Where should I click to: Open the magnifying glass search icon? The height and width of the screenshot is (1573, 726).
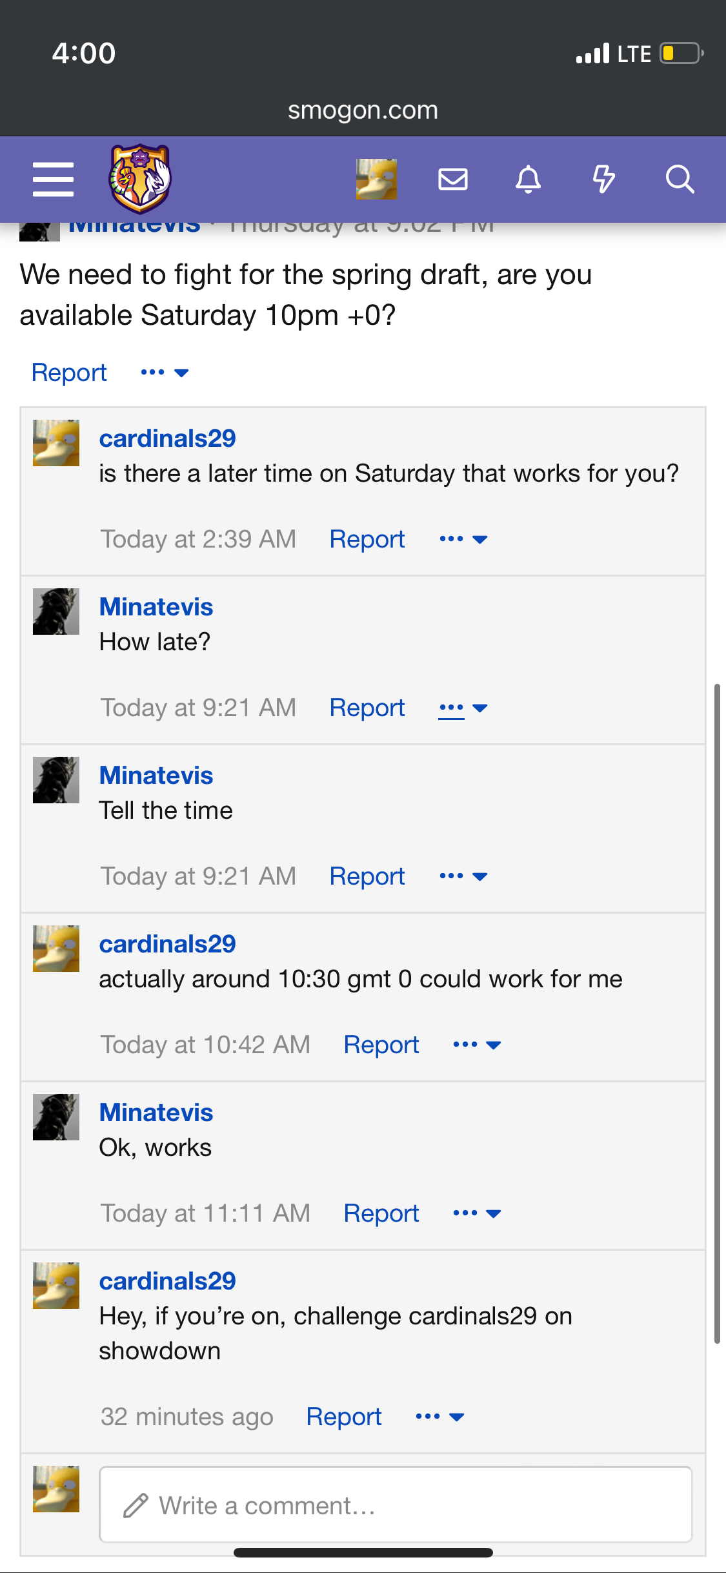click(x=680, y=179)
